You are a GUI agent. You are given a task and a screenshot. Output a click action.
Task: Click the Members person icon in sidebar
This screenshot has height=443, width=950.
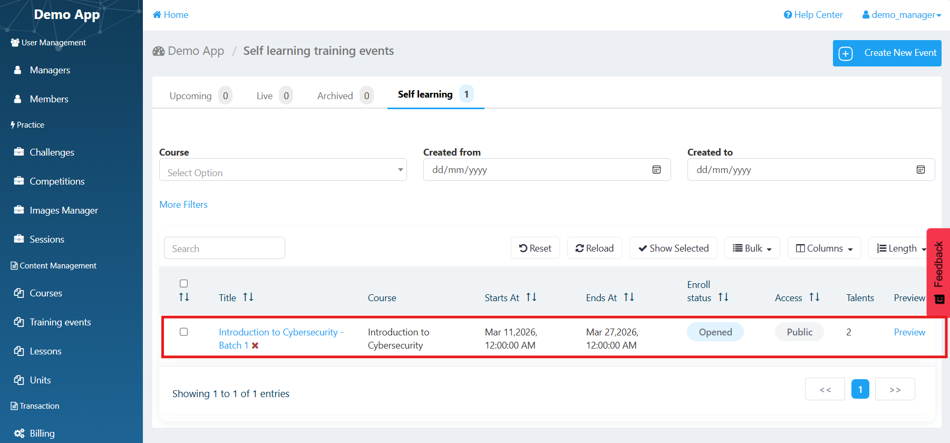tap(18, 99)
